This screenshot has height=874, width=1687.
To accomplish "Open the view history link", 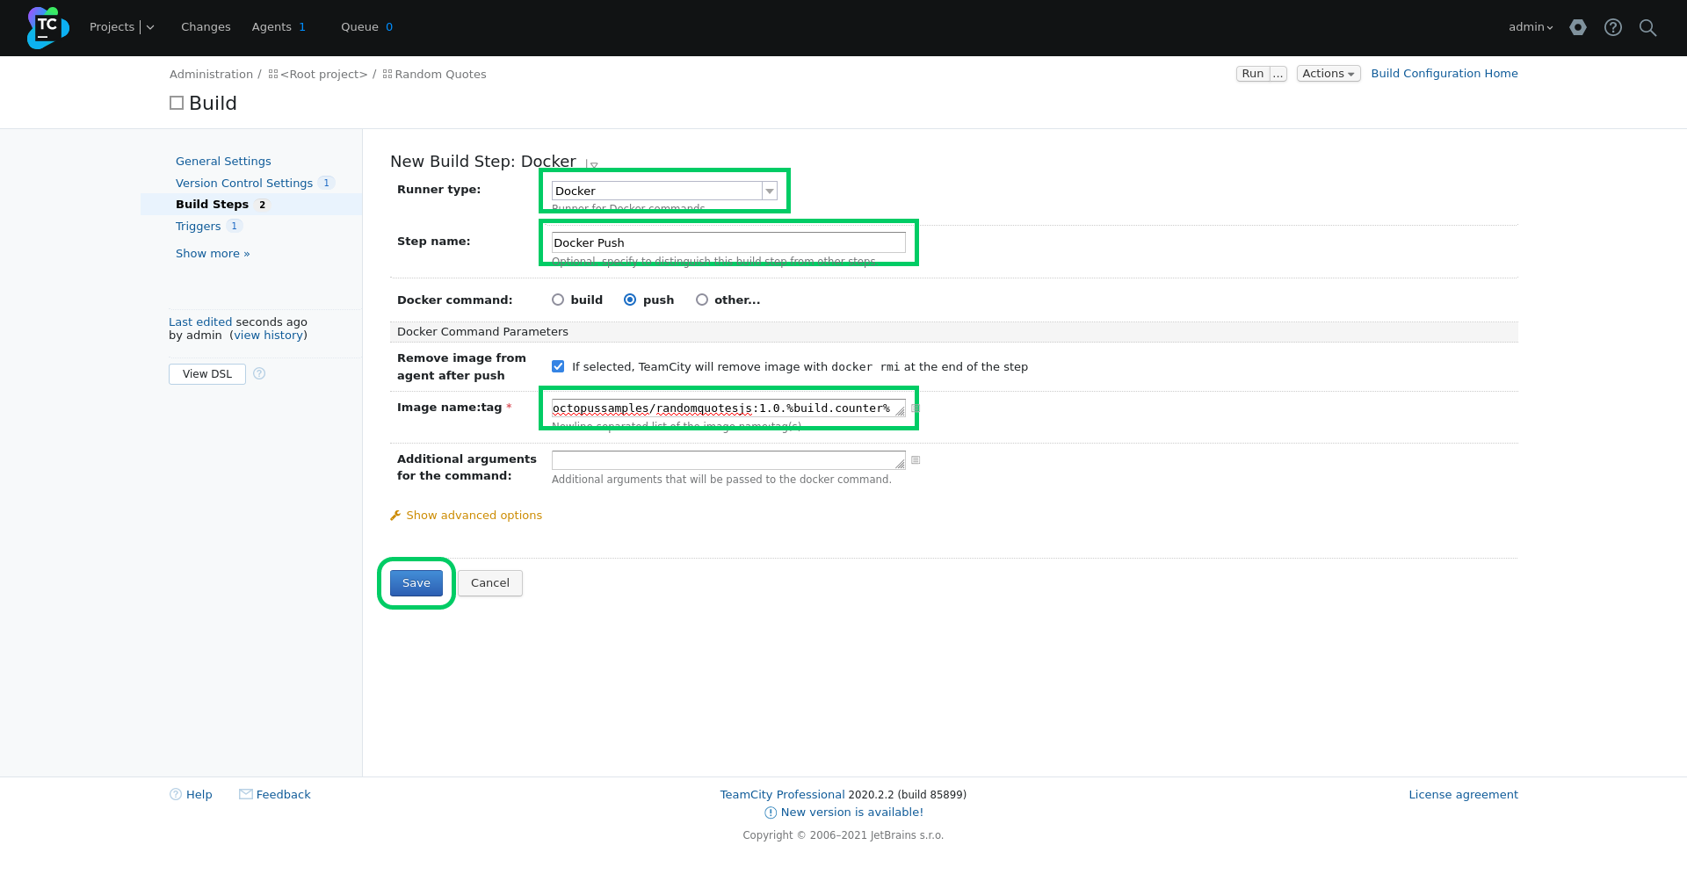I will (x=269, y=336).
